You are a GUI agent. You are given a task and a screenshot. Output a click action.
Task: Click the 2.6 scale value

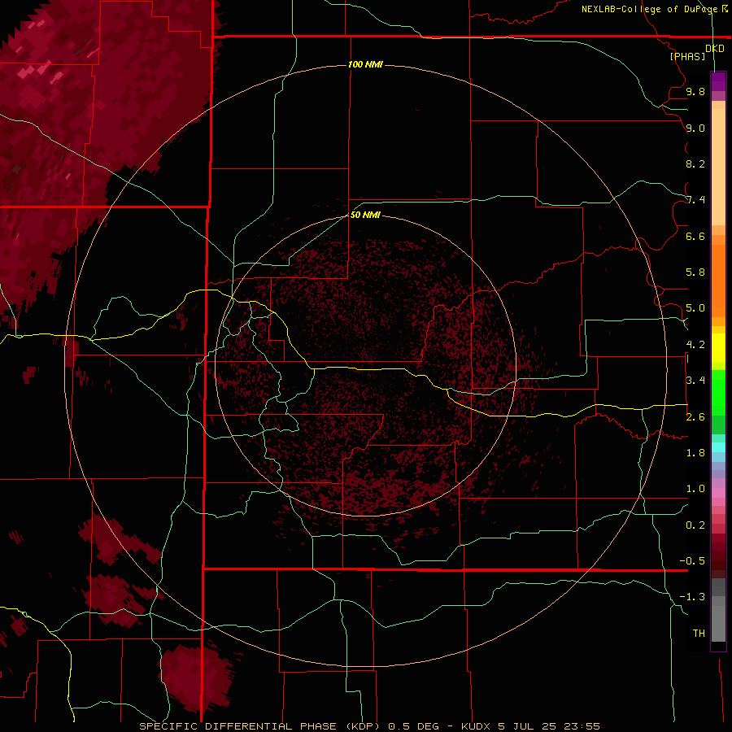(695, 417)
